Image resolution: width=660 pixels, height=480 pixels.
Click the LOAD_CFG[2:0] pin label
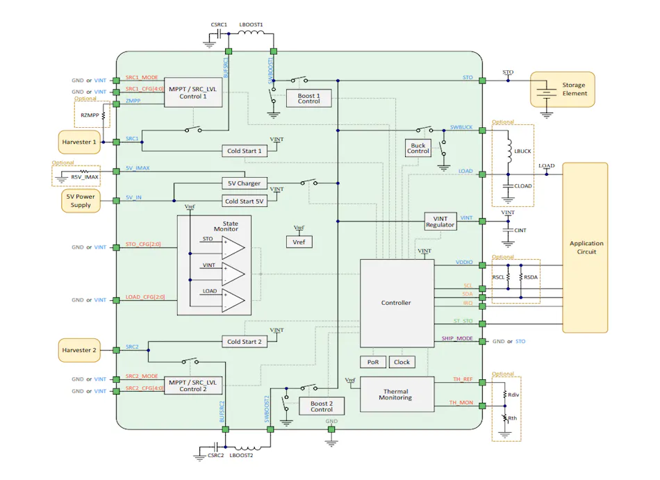pos(145,297)
